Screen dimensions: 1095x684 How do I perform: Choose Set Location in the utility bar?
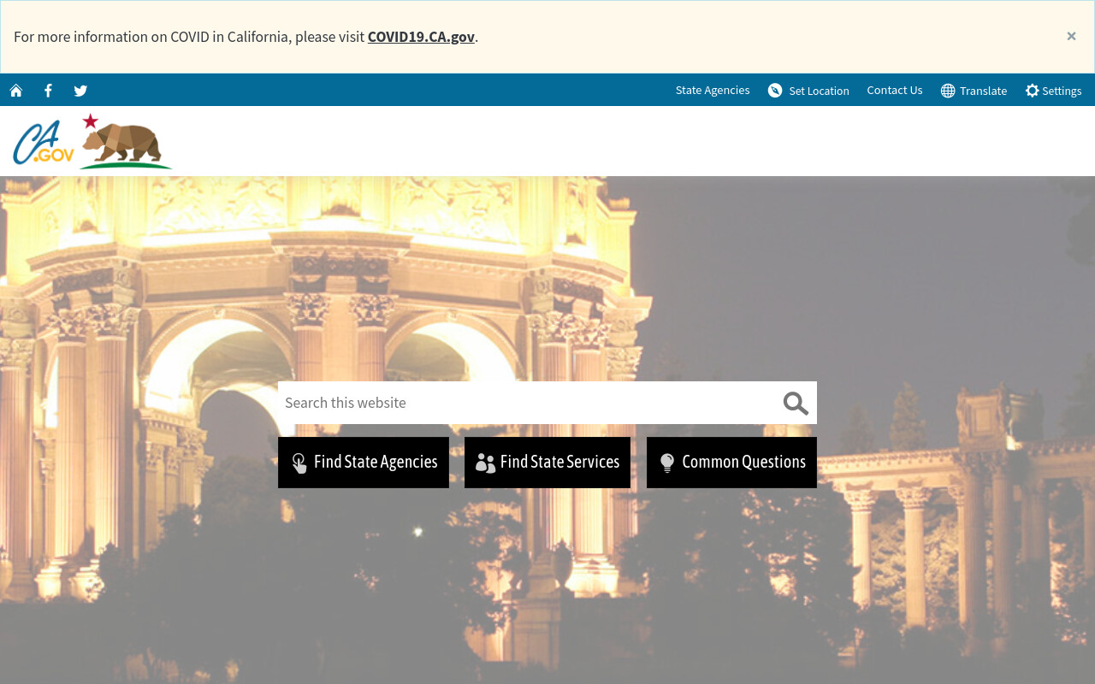808,91
